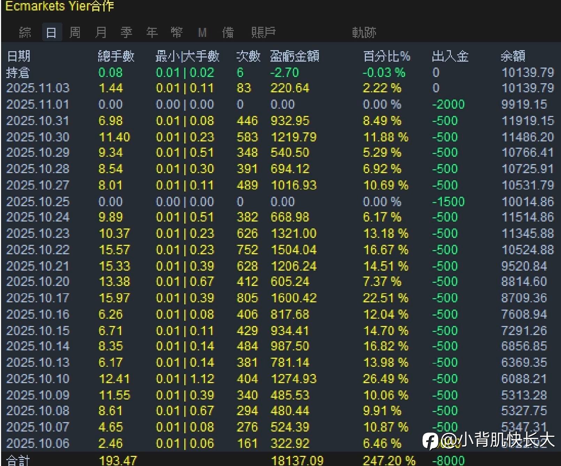Click the 最小|大手數 column header
This screenshot has height=466, width=561.
click(187, 56)
